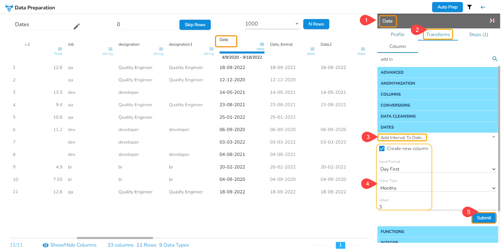Go back using the left arrow icon
501x249 pixels.
click(x=483, y=7)
